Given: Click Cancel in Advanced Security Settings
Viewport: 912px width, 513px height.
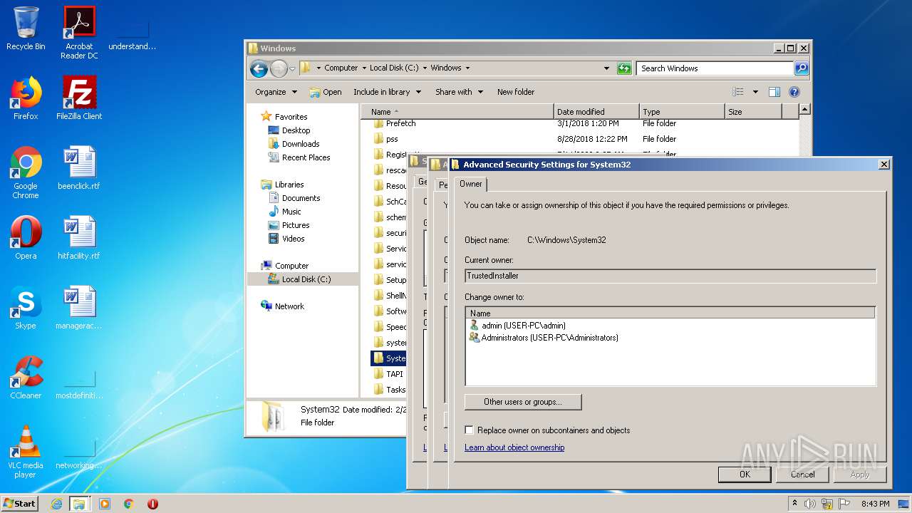Looking at the screenshot, I should [802, 475].
